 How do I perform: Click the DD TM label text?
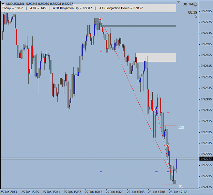(x=187, y=4)
